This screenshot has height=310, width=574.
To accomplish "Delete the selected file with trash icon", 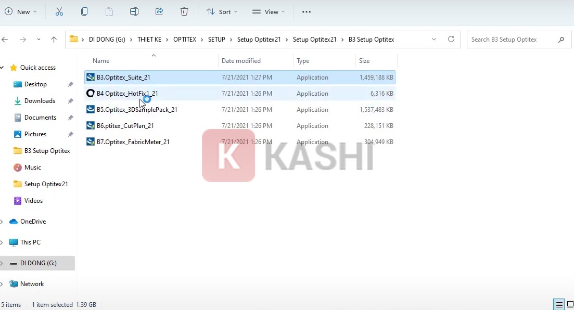I will pyautogui.click(x=184, y=11).
